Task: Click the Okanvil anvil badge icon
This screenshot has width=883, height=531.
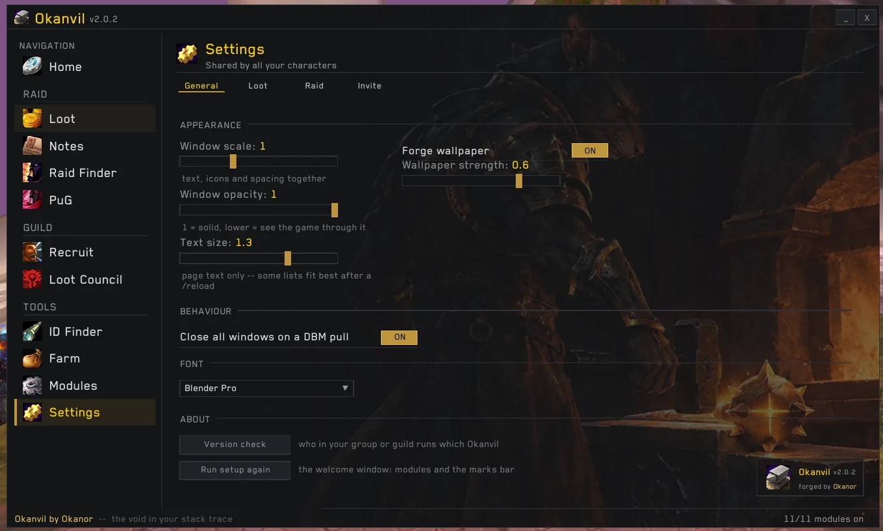Action: coord(778,478)
